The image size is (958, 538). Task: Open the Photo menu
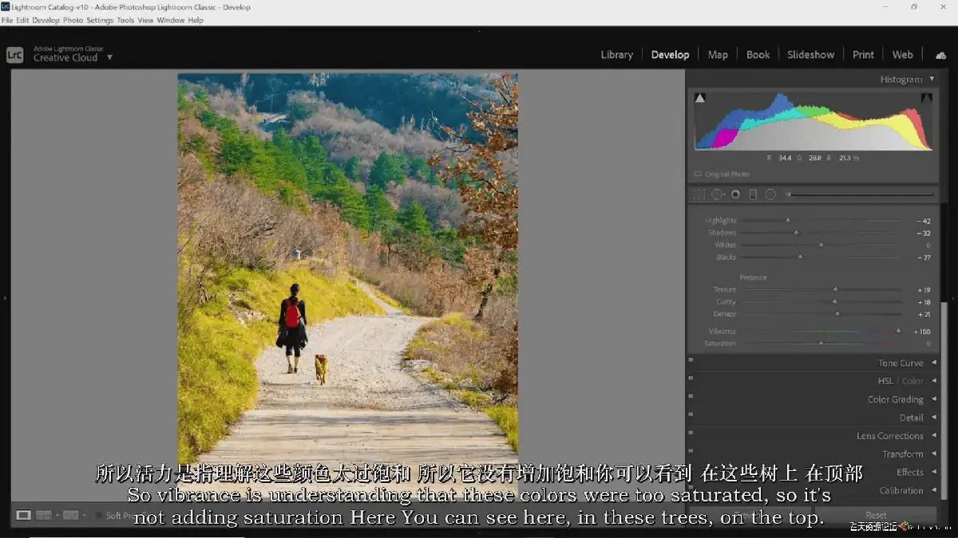click(73, 20)
